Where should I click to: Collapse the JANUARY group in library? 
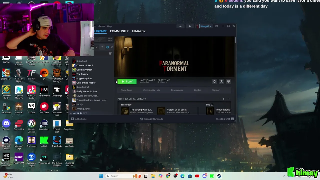pyautogui.click(x=70, y=113)
